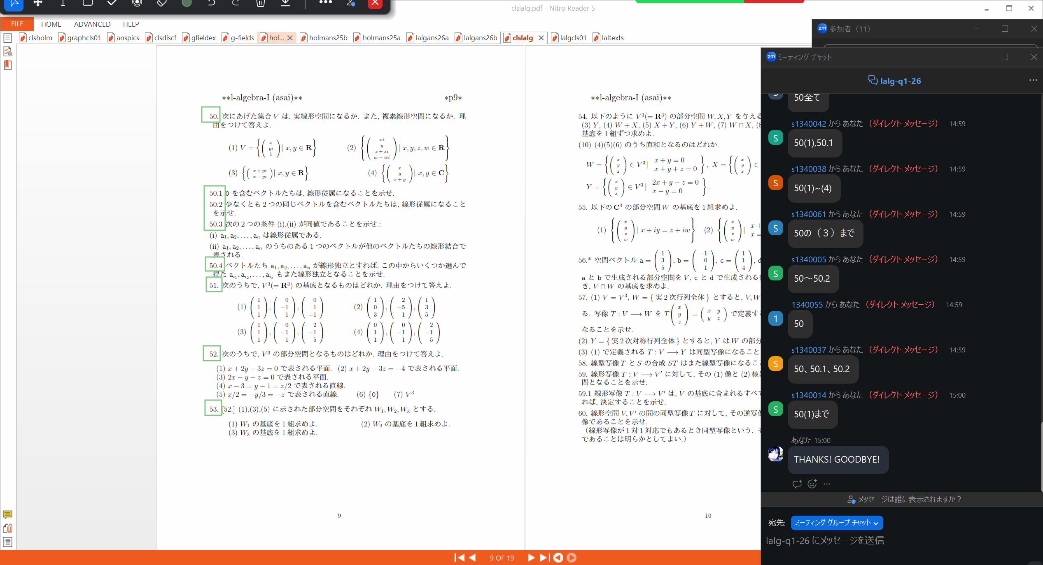The image size is (1043, 565).
Task: Switch to the lalgans26a document tab
Action: click(x=428, y=38)
